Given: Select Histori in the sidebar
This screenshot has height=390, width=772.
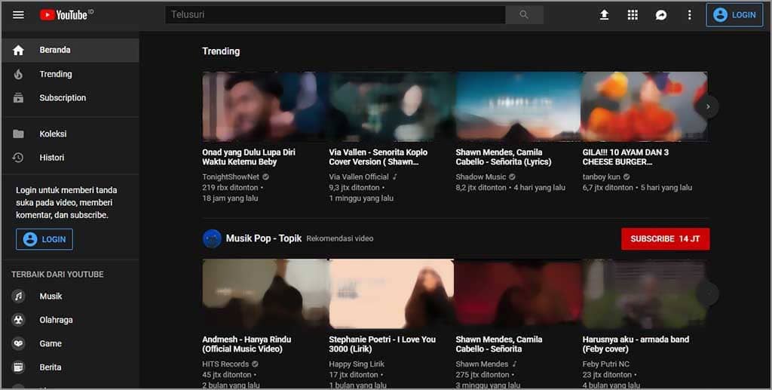Looking at the screenshot, I should tap(70, 158).
